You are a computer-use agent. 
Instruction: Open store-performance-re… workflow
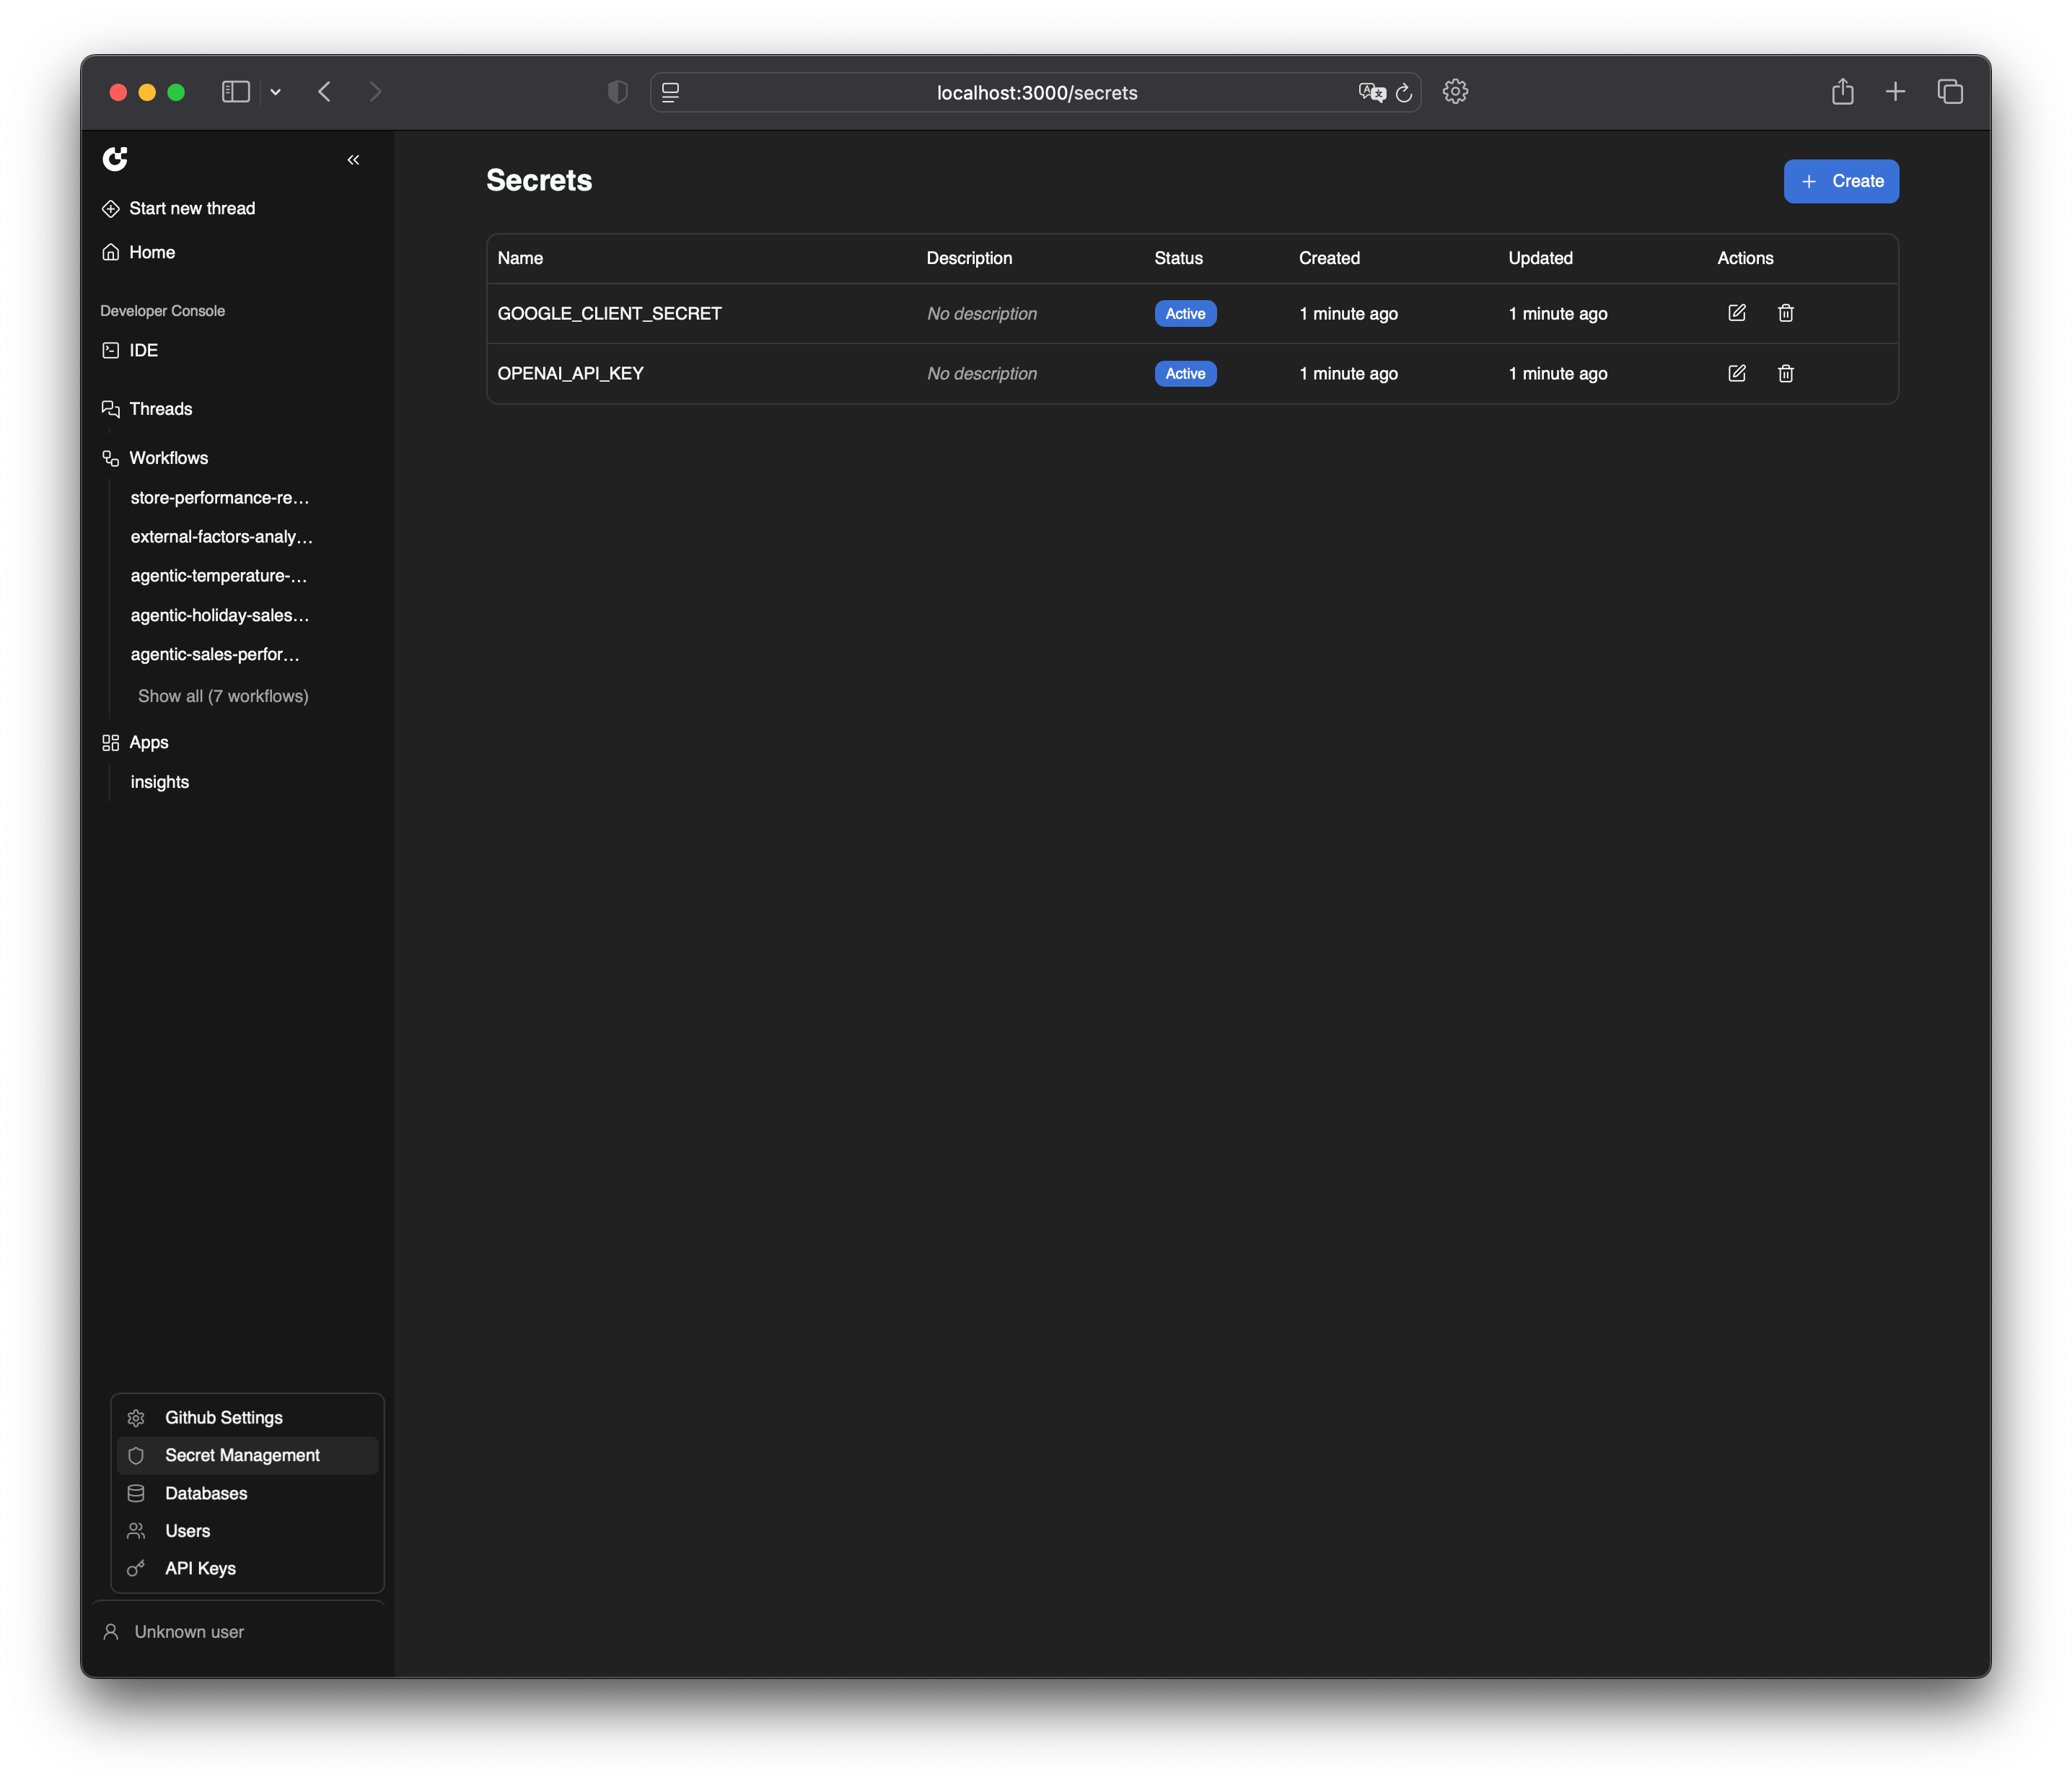[219, 498]
